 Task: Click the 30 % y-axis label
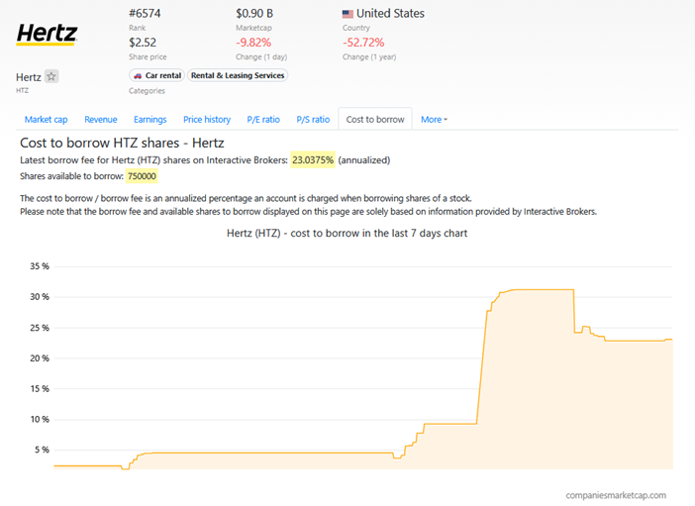pos(40,297)
